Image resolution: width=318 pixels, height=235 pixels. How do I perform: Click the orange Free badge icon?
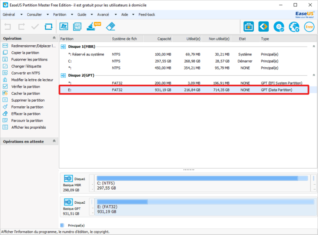click(x=309, y=27)
